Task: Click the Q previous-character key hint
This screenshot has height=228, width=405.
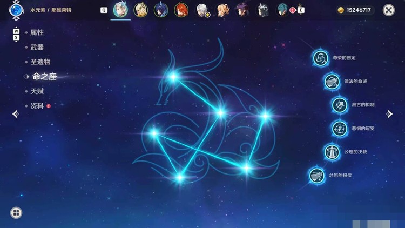Action: pyautogui.click(x=104, y=10)
